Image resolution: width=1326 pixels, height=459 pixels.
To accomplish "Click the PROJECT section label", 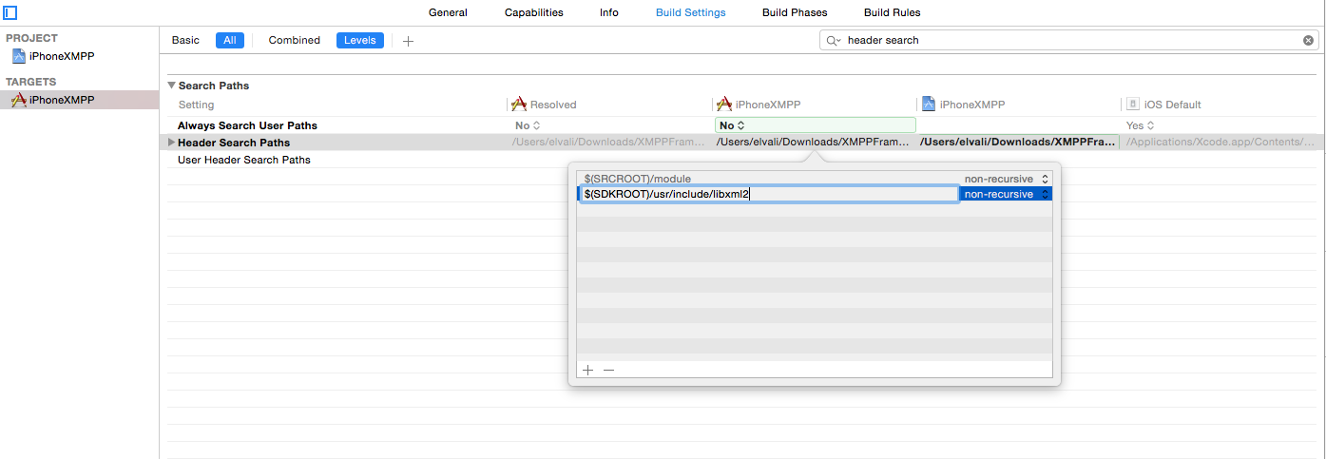I will (x=31, y=38).
